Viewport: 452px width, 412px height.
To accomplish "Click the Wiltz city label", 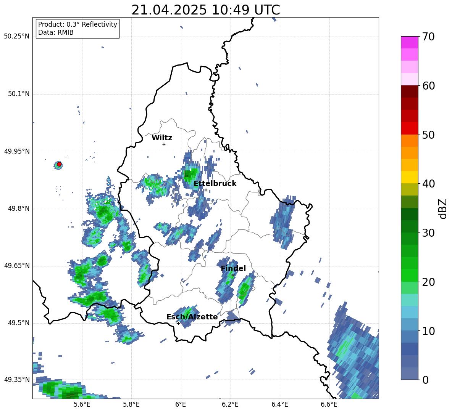I will point(162,138).
